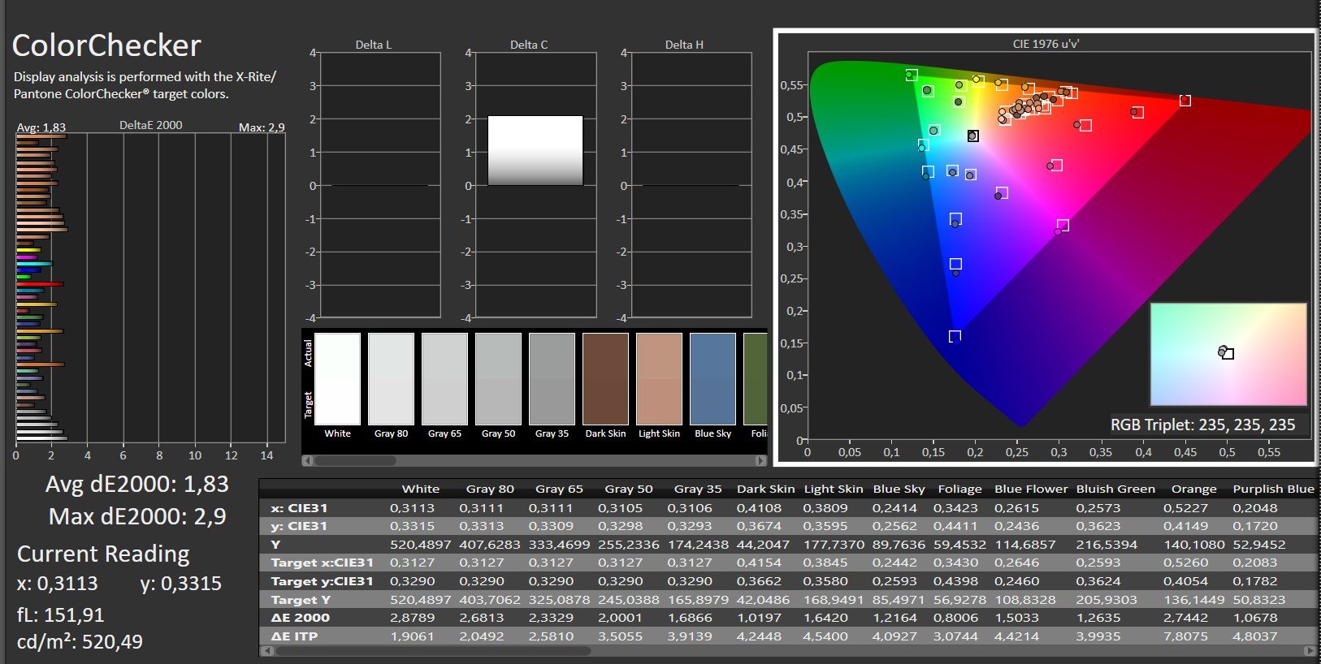Choose the Dark Skin swatch
The height and width of the screenshot is (664, 1321).
tap(605, 379)
